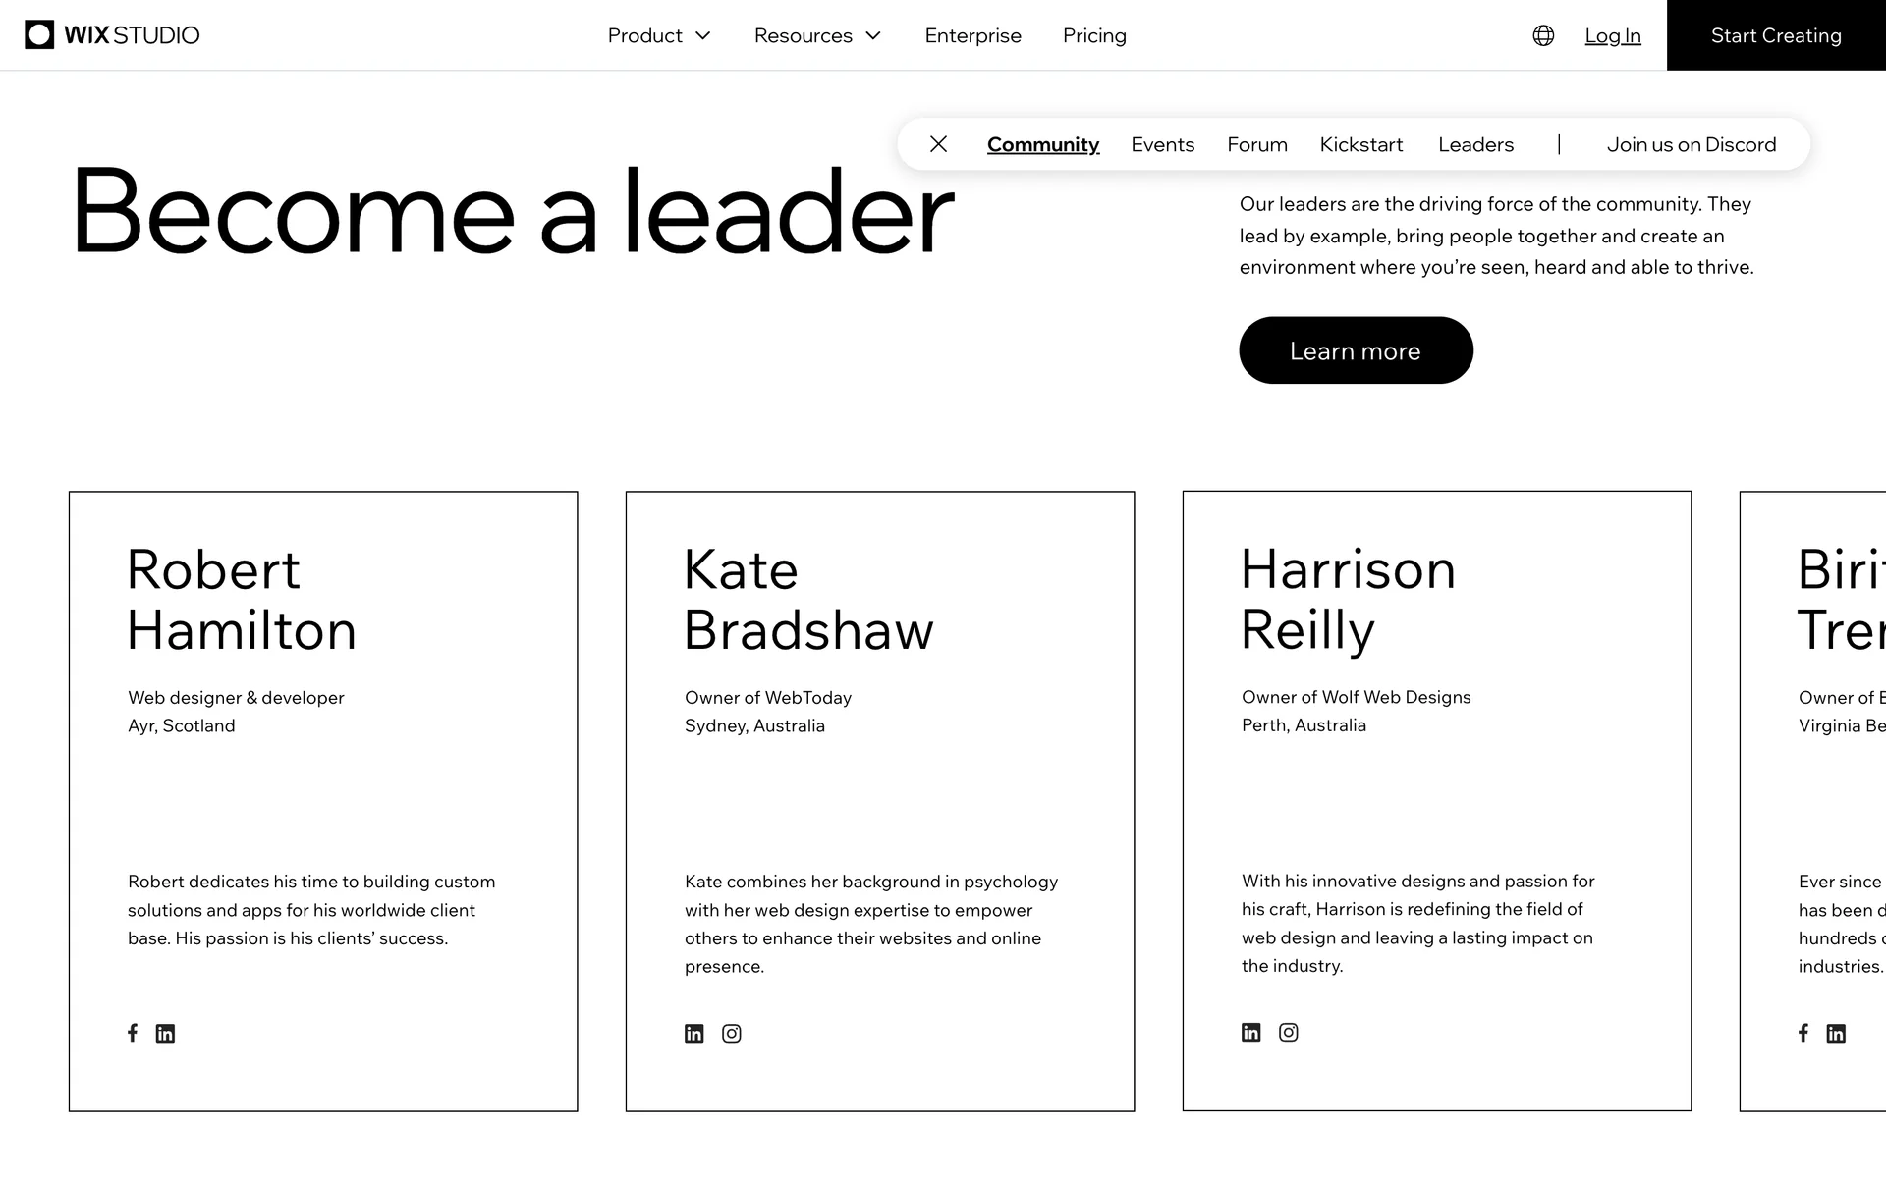Open Kate Bradshaw's Instagram icon
Viewport: 1886px width, 1178px height.
[x=732, y=1034]
